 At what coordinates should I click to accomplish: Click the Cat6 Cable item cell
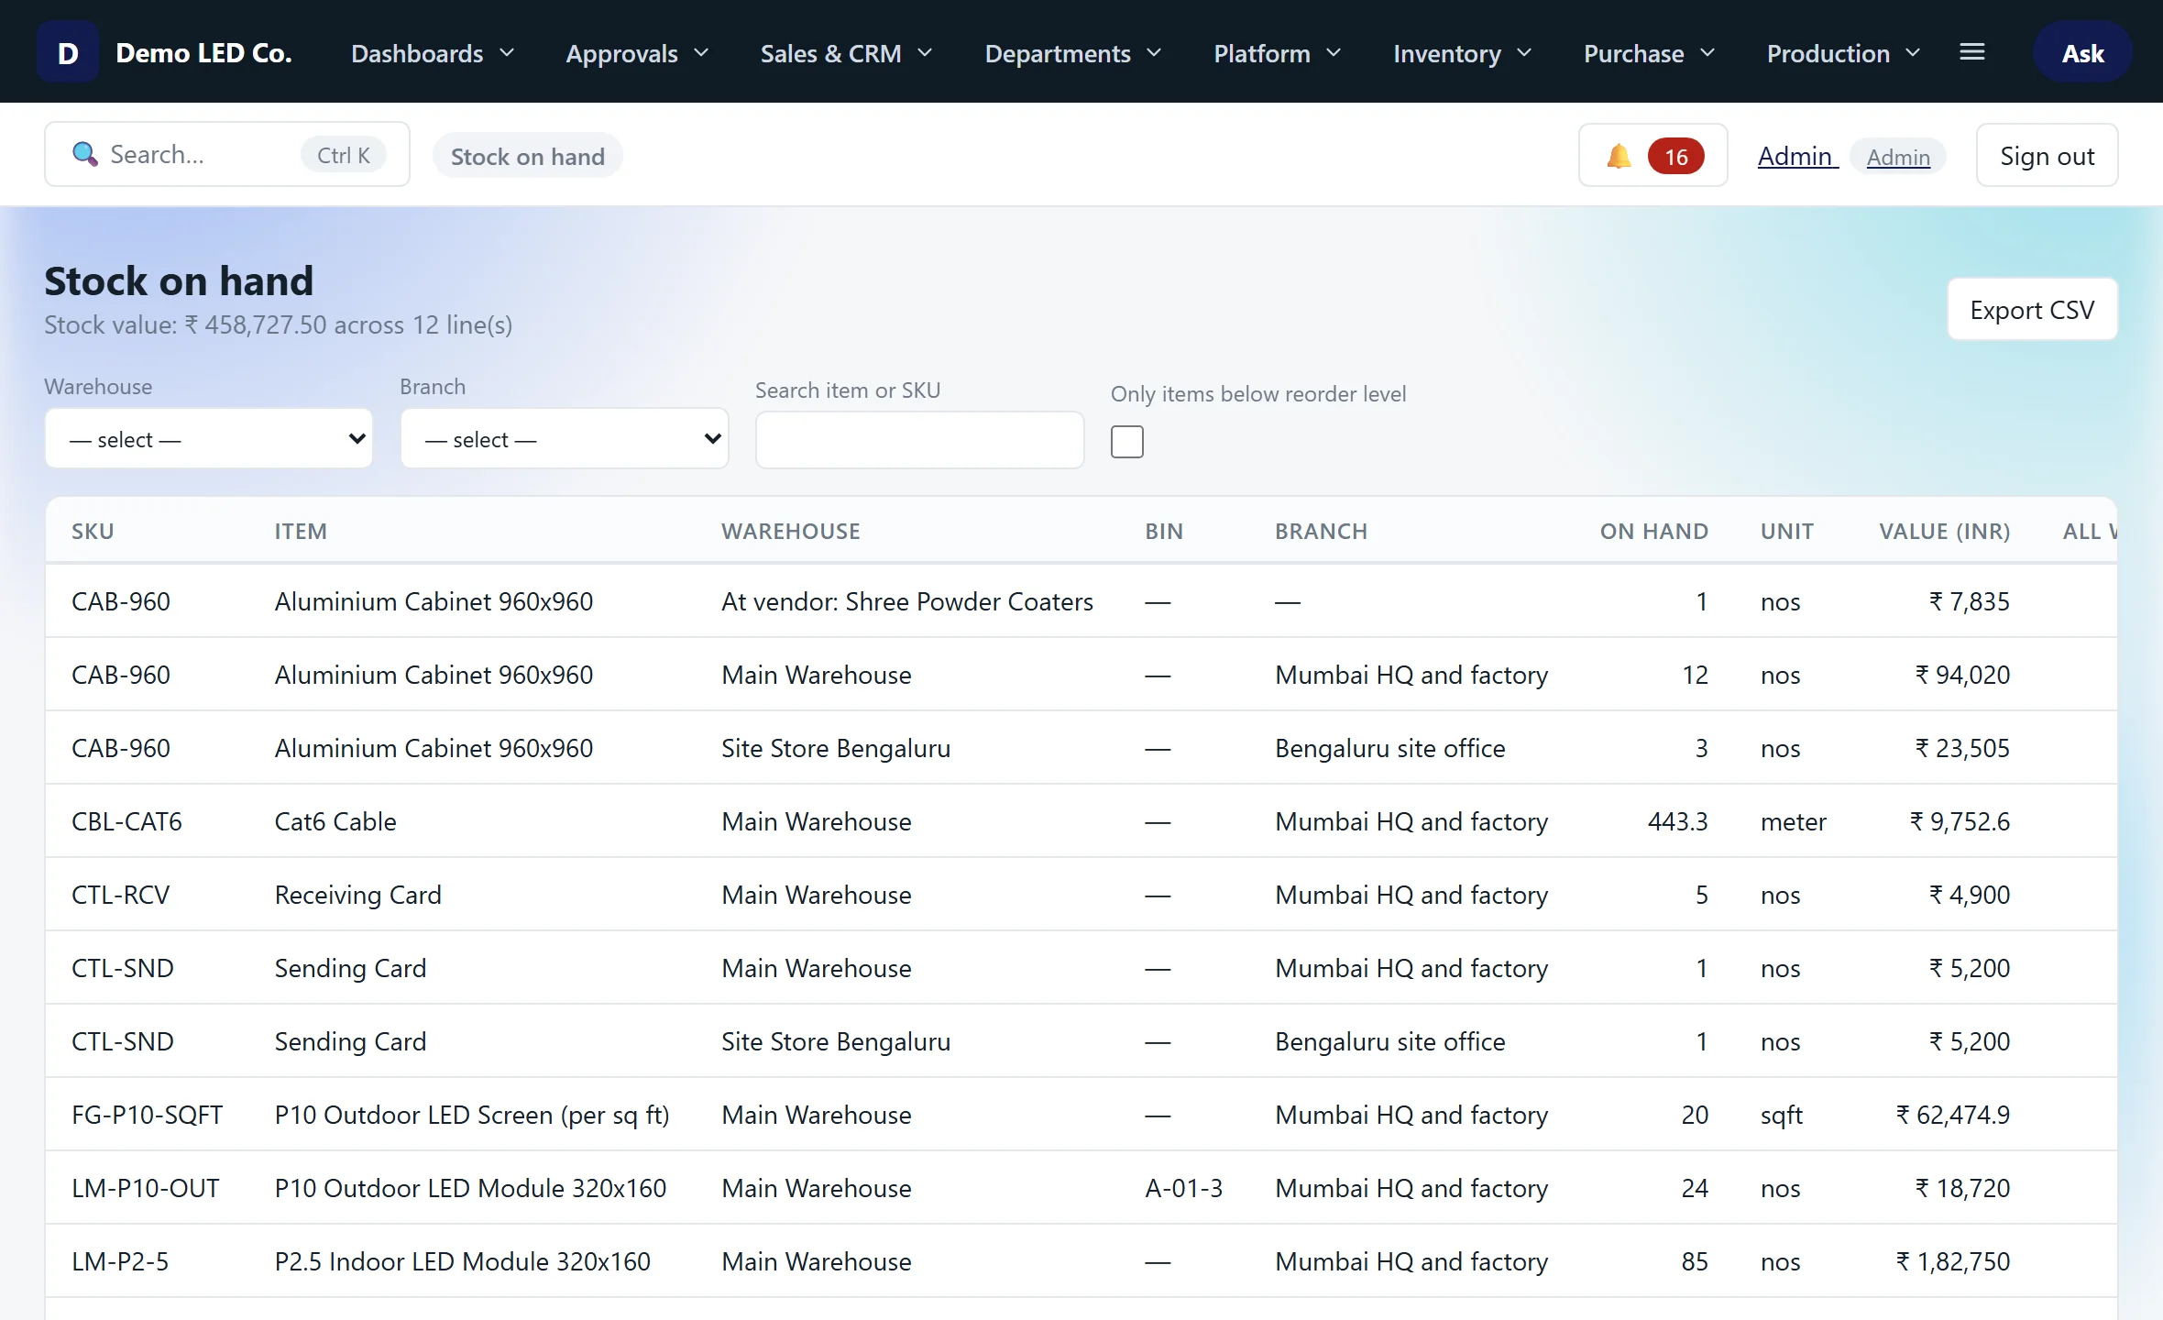tap(335, 821)
